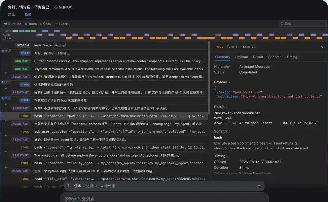Expand the Result section chevron
Screen dimensions: 328x202
coord(227,107)
